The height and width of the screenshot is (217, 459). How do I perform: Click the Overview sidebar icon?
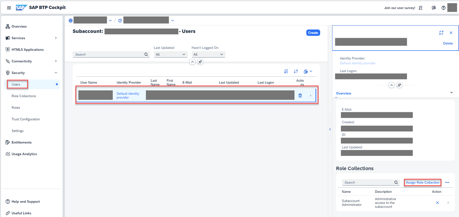[x=8, y=26]
